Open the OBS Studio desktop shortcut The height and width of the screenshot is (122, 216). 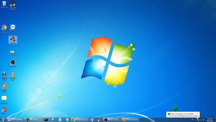click(13, 63)
